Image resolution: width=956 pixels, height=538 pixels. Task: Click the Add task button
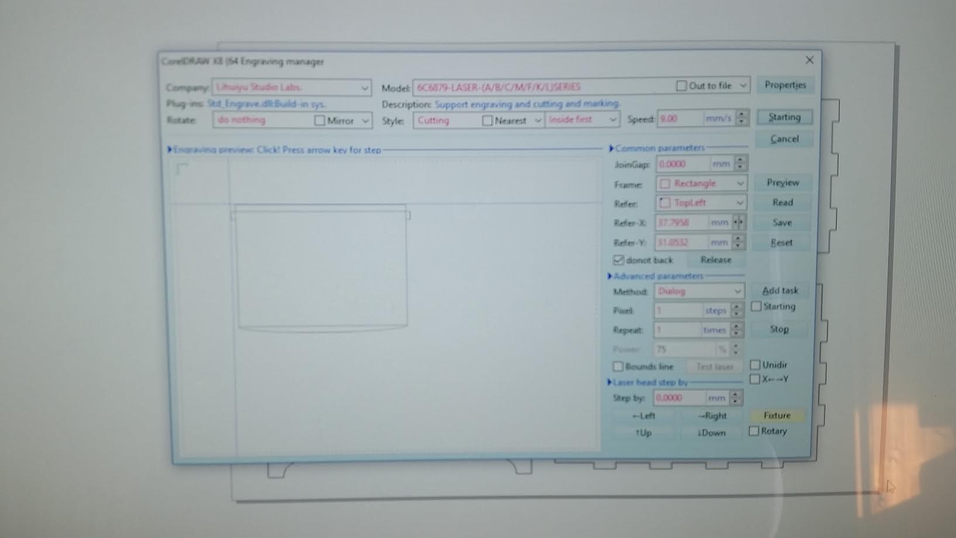pos(780,290)
